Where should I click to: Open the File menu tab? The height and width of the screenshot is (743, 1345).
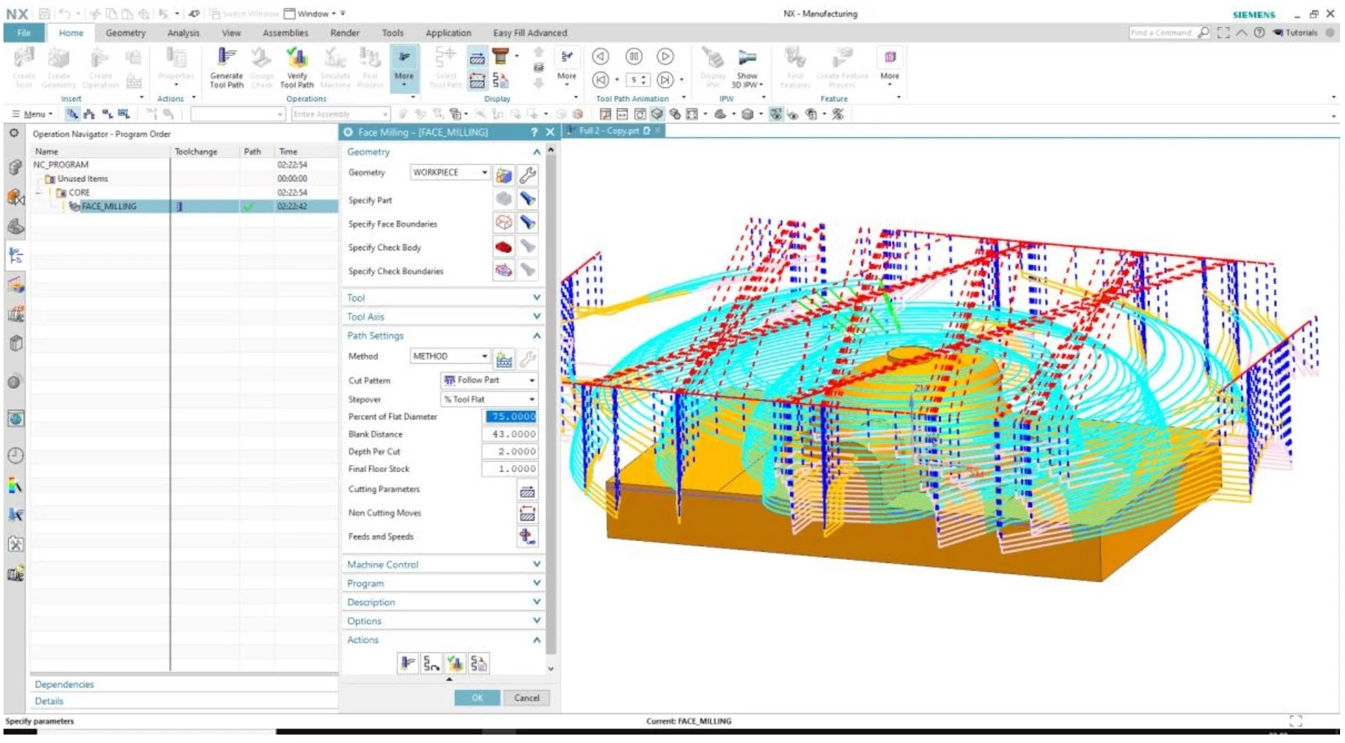[24, 33]
